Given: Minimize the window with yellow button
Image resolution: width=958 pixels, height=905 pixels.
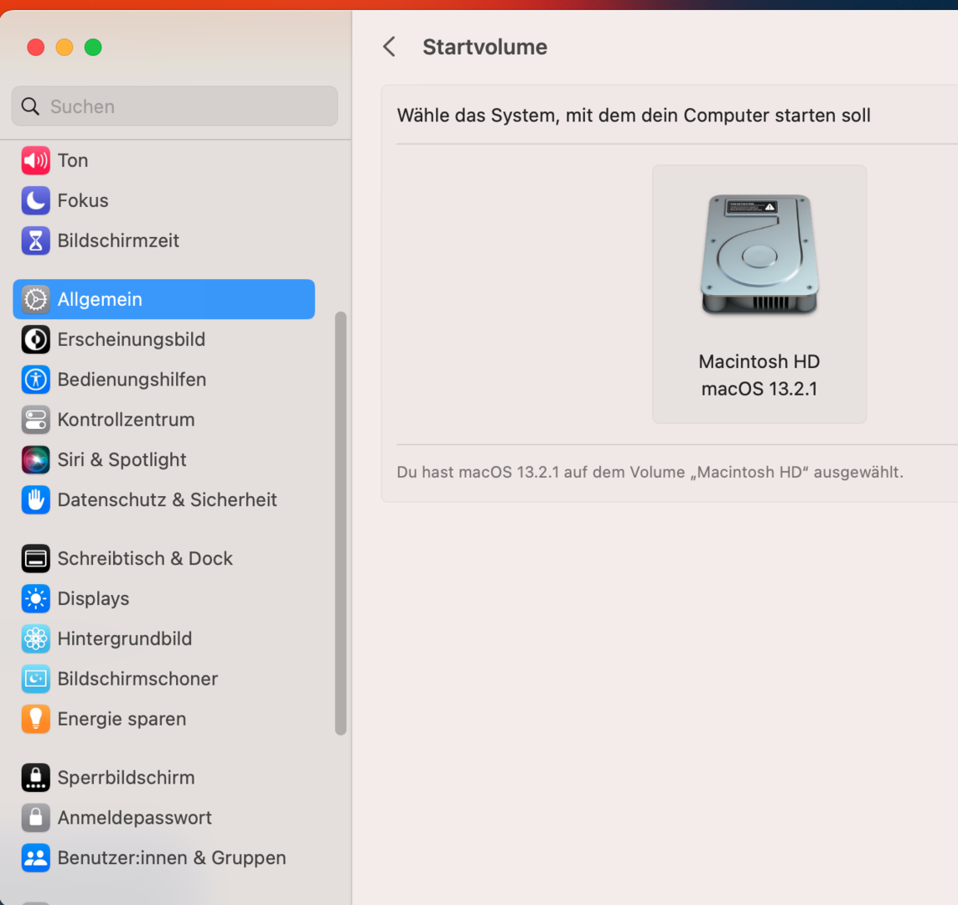Looking at the screenshot, I should [65, 47].
